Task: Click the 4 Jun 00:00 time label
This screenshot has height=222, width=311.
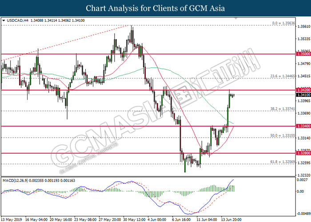Action: click(157, 220)
